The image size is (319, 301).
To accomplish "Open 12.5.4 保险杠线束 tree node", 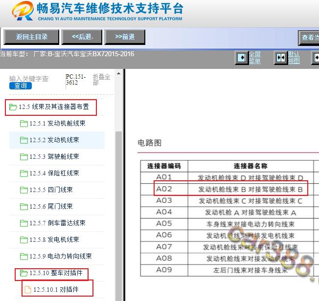I will [54, 173].
